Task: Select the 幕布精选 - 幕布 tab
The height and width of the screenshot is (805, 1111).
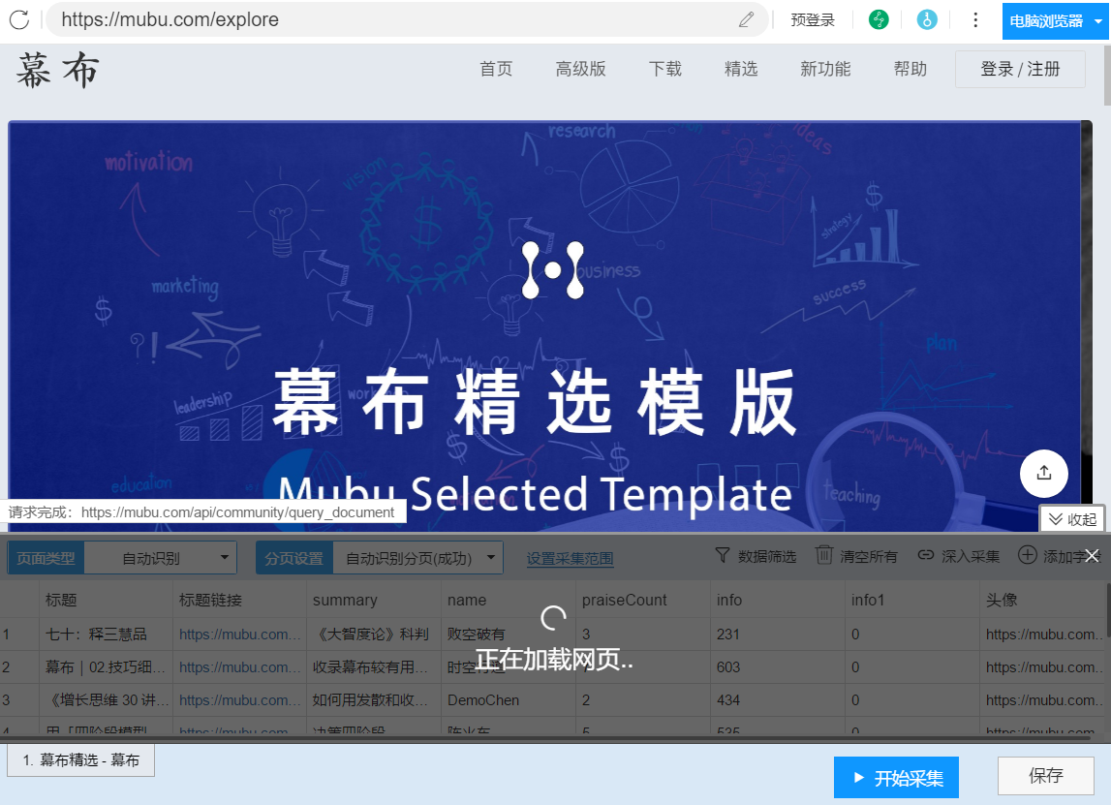Action: click(80, 760)
